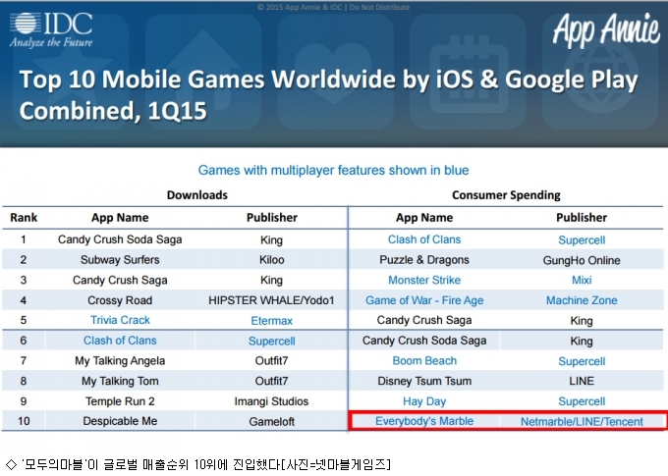668x476 pixels.
Task: Click Crossy Road app name
Action: (120, 300)
